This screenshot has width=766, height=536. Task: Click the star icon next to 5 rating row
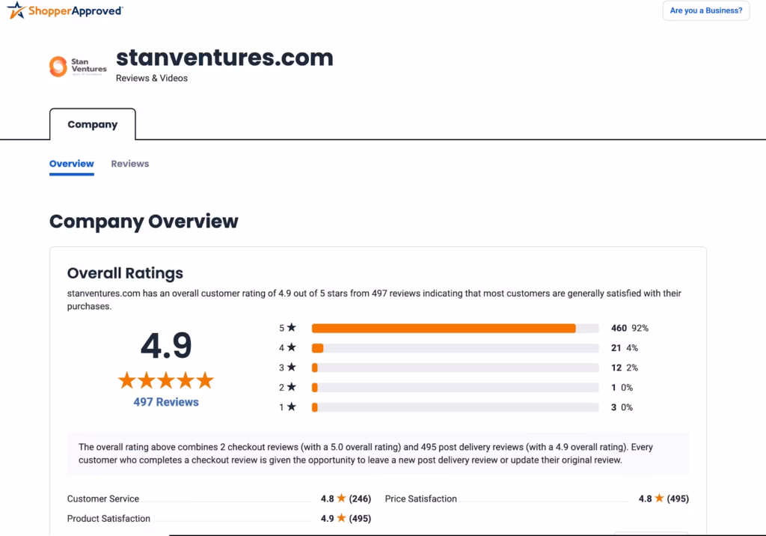click(291, 328)
